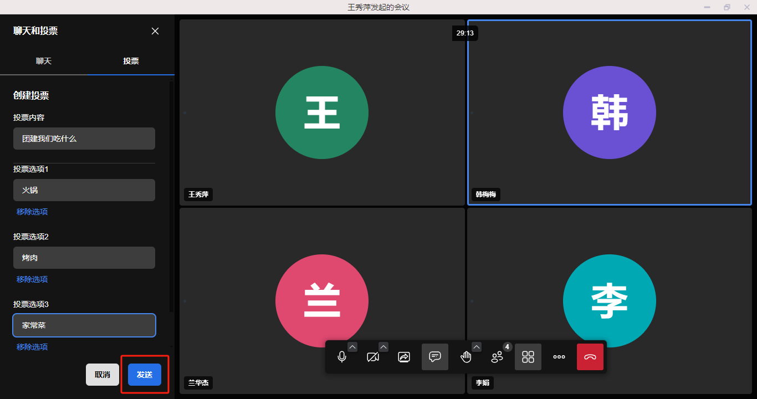Open the more options ellipsis menu

click(x=559, y=357)
